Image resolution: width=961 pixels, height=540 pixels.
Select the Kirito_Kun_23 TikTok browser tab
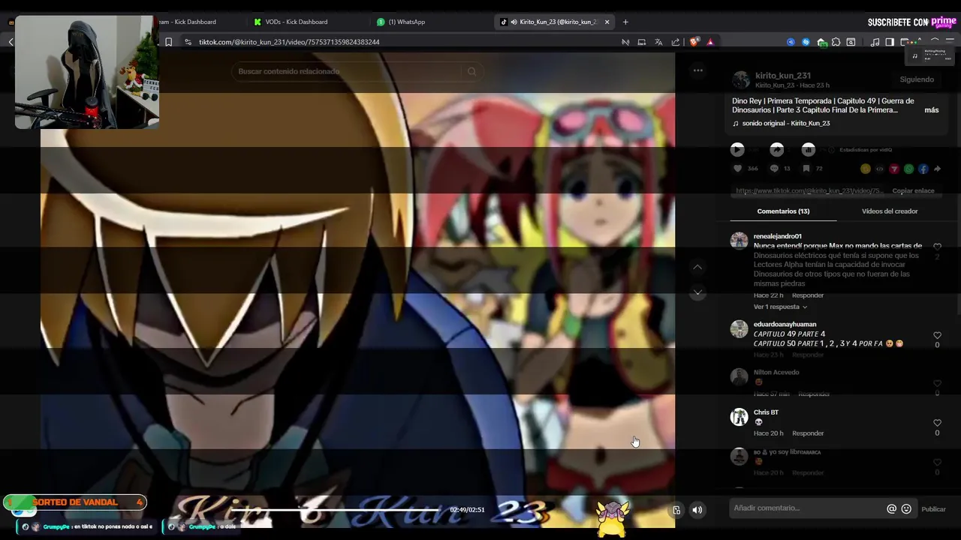click(x=556, y=22)
